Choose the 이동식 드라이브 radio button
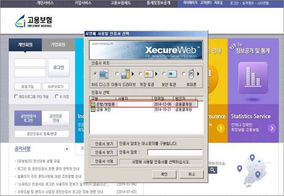The image size is (284, 196). click(117, 74)
